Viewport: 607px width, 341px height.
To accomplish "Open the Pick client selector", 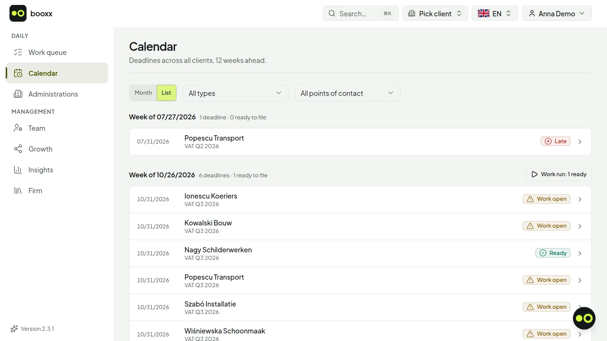I will coord(435,13).
